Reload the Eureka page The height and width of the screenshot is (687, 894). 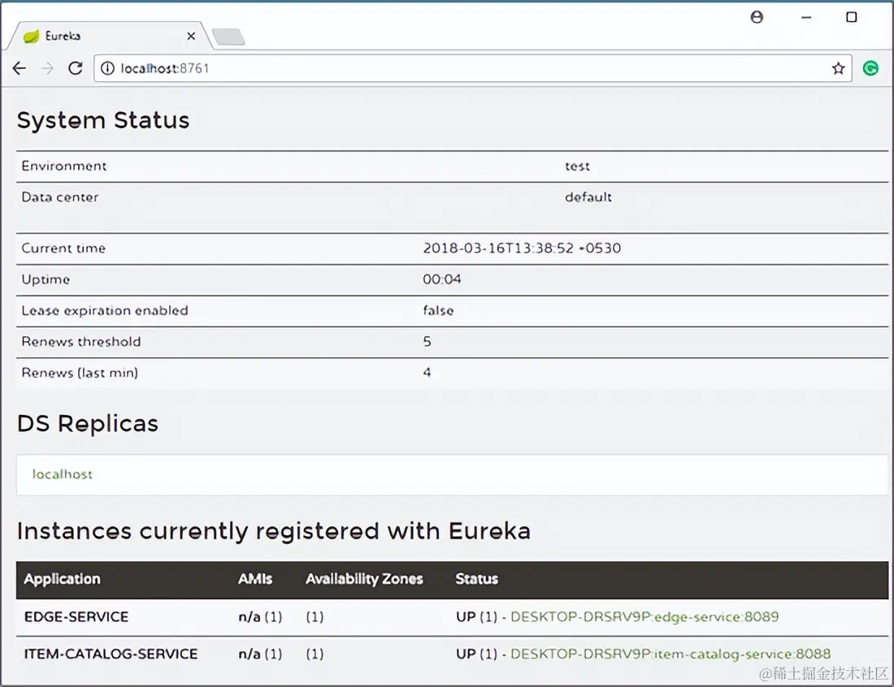(x=76, y=68)
